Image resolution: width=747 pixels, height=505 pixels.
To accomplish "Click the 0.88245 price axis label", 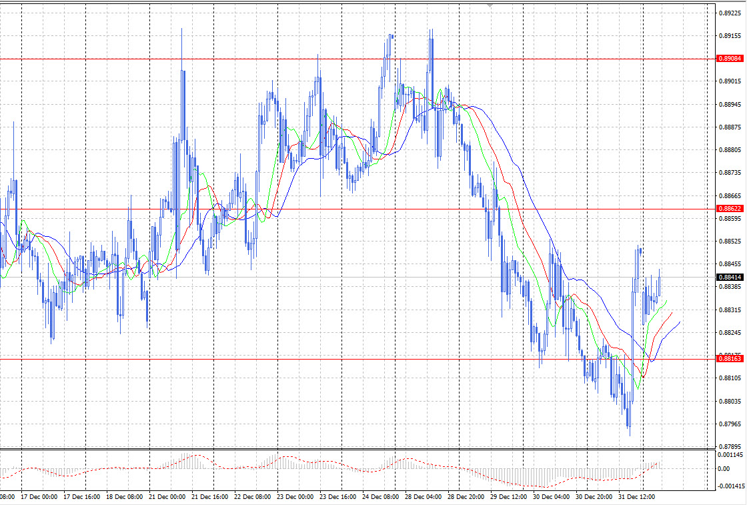I will 730,332.
